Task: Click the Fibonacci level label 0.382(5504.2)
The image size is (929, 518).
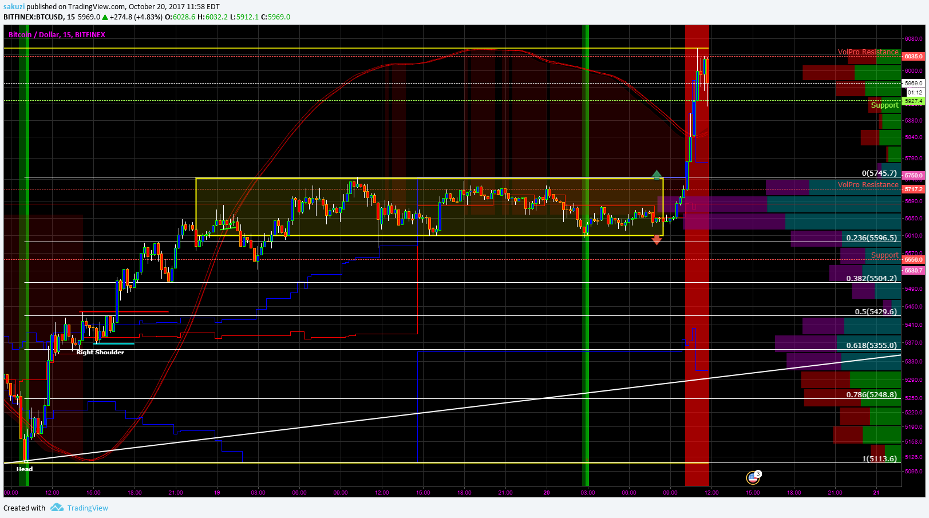Action: tap(872, 279)
